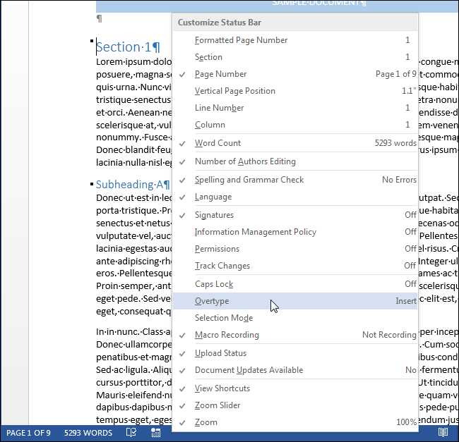The image size is (459, 442).
Task: Click the macro recording icon in status bar
Action: tap(156, 433)
